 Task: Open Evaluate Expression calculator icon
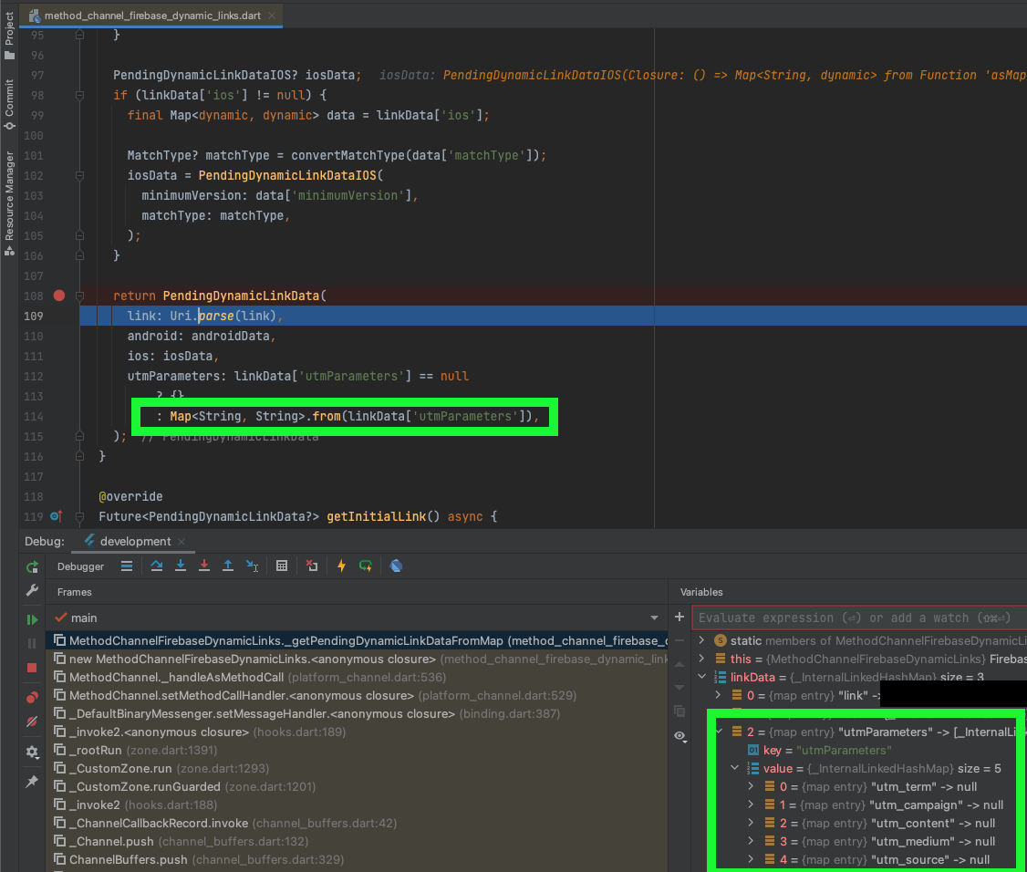tap(282, 566)
